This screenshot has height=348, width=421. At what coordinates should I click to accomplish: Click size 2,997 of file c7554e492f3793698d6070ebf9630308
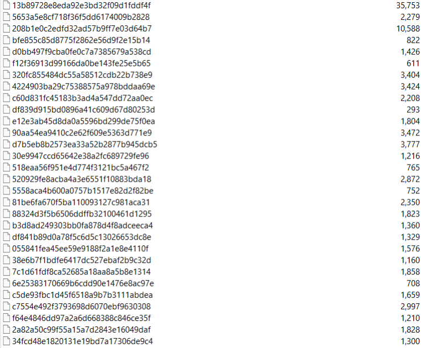(x=410, y=307)
